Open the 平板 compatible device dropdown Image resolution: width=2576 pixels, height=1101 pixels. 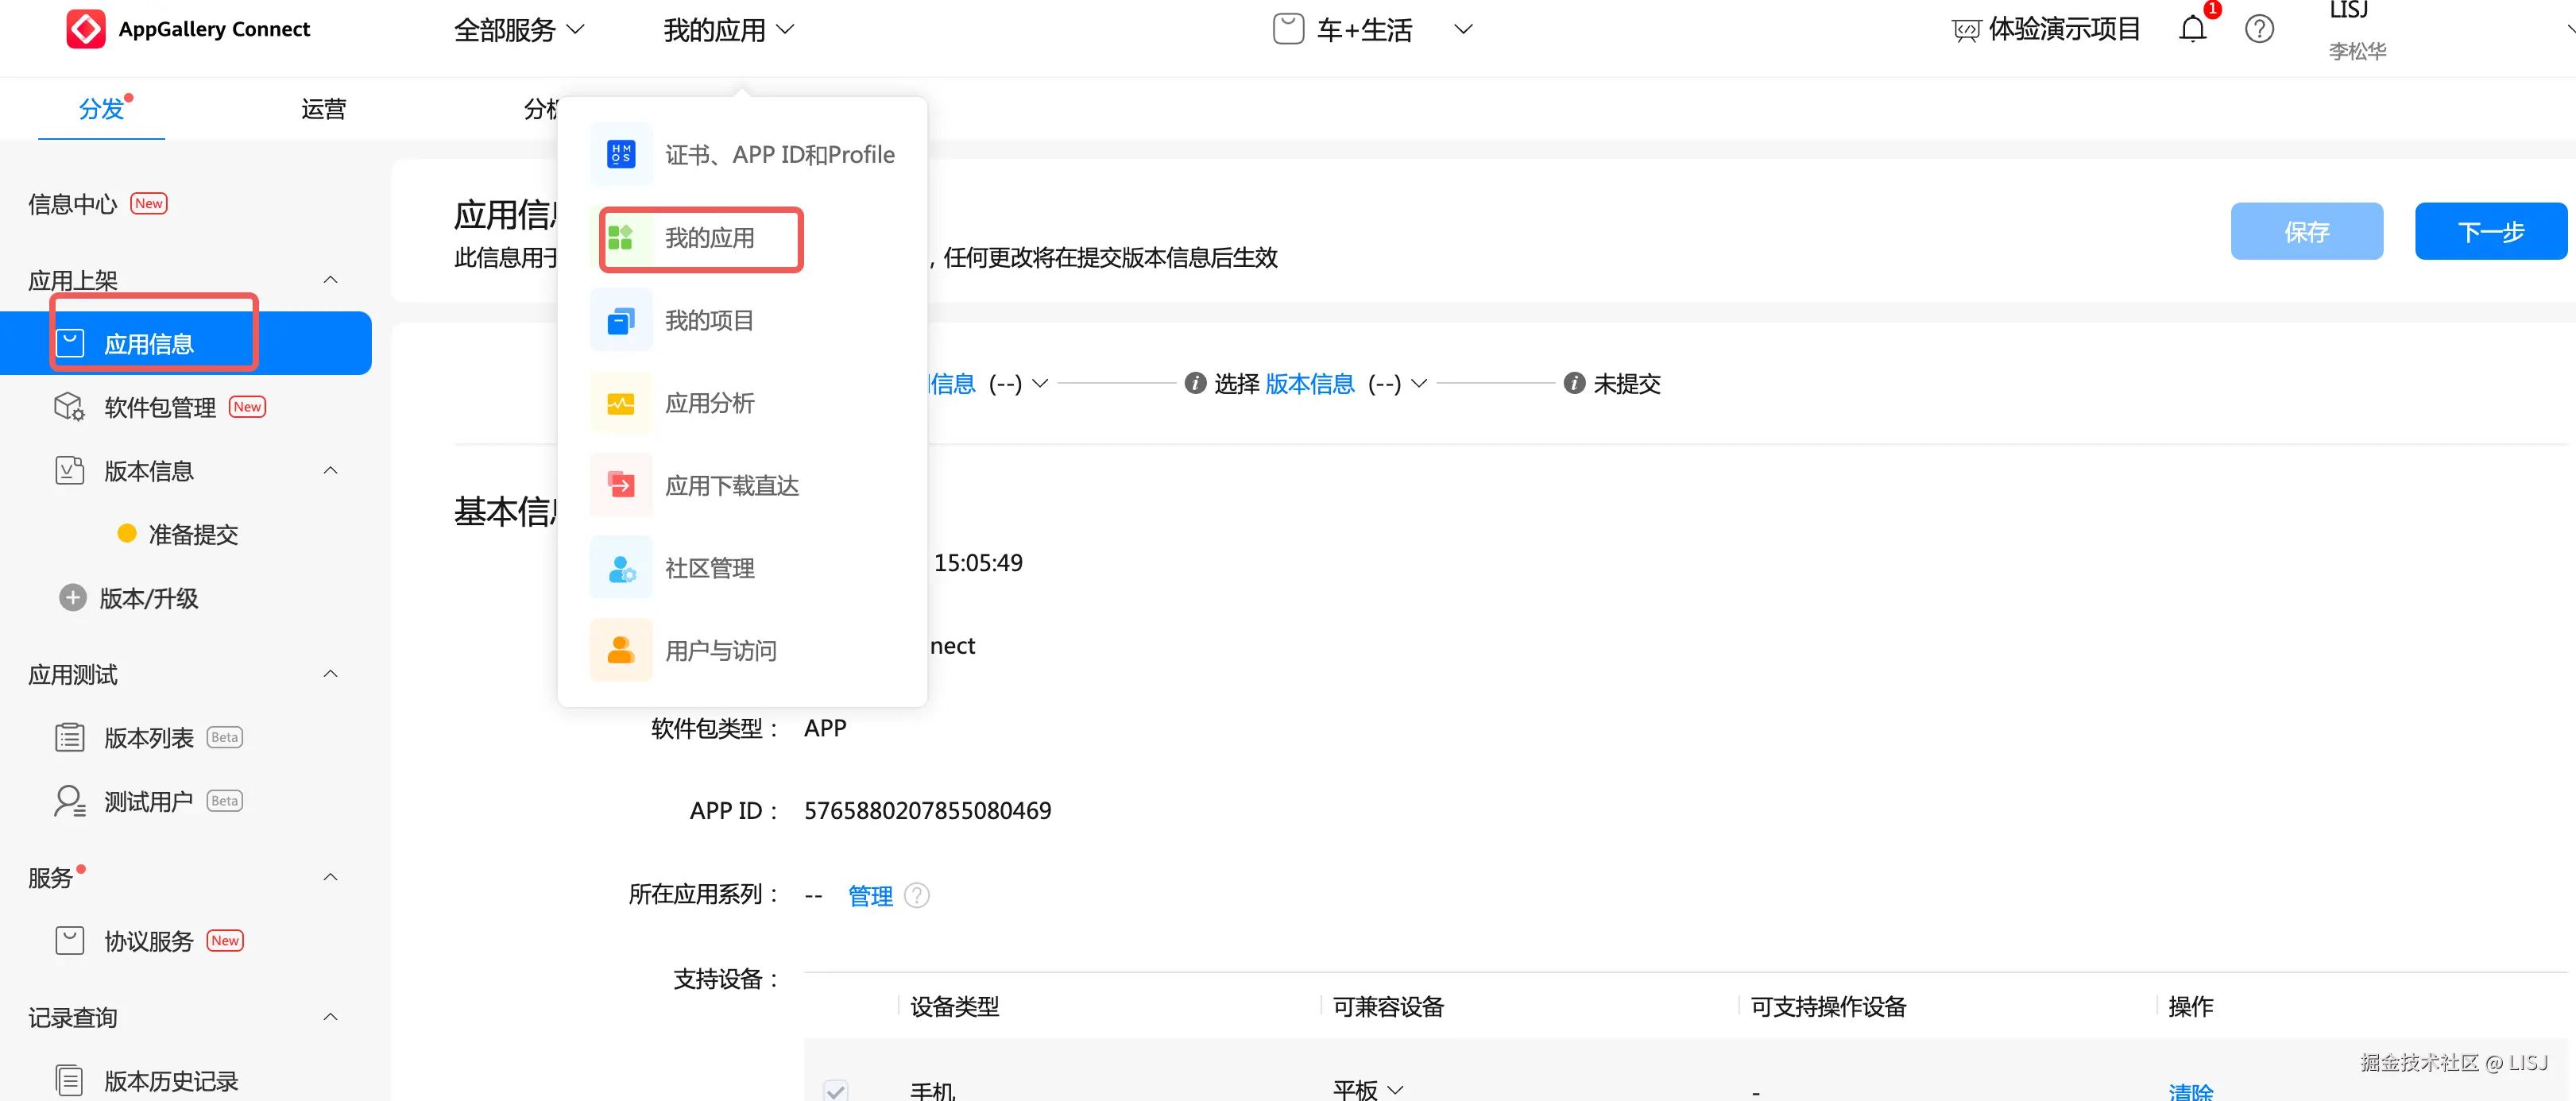pos(1368,1090)
